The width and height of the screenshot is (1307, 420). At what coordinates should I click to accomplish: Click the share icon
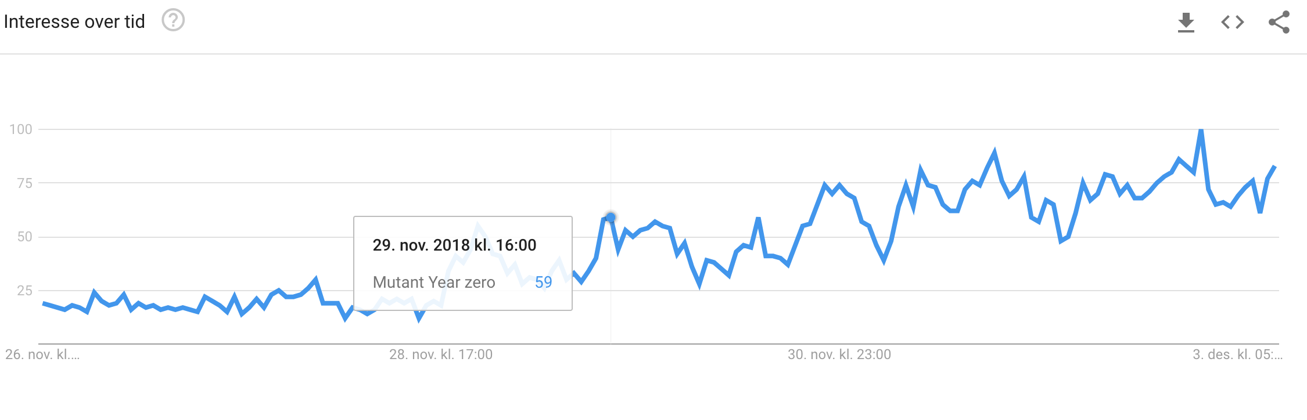1279,22
